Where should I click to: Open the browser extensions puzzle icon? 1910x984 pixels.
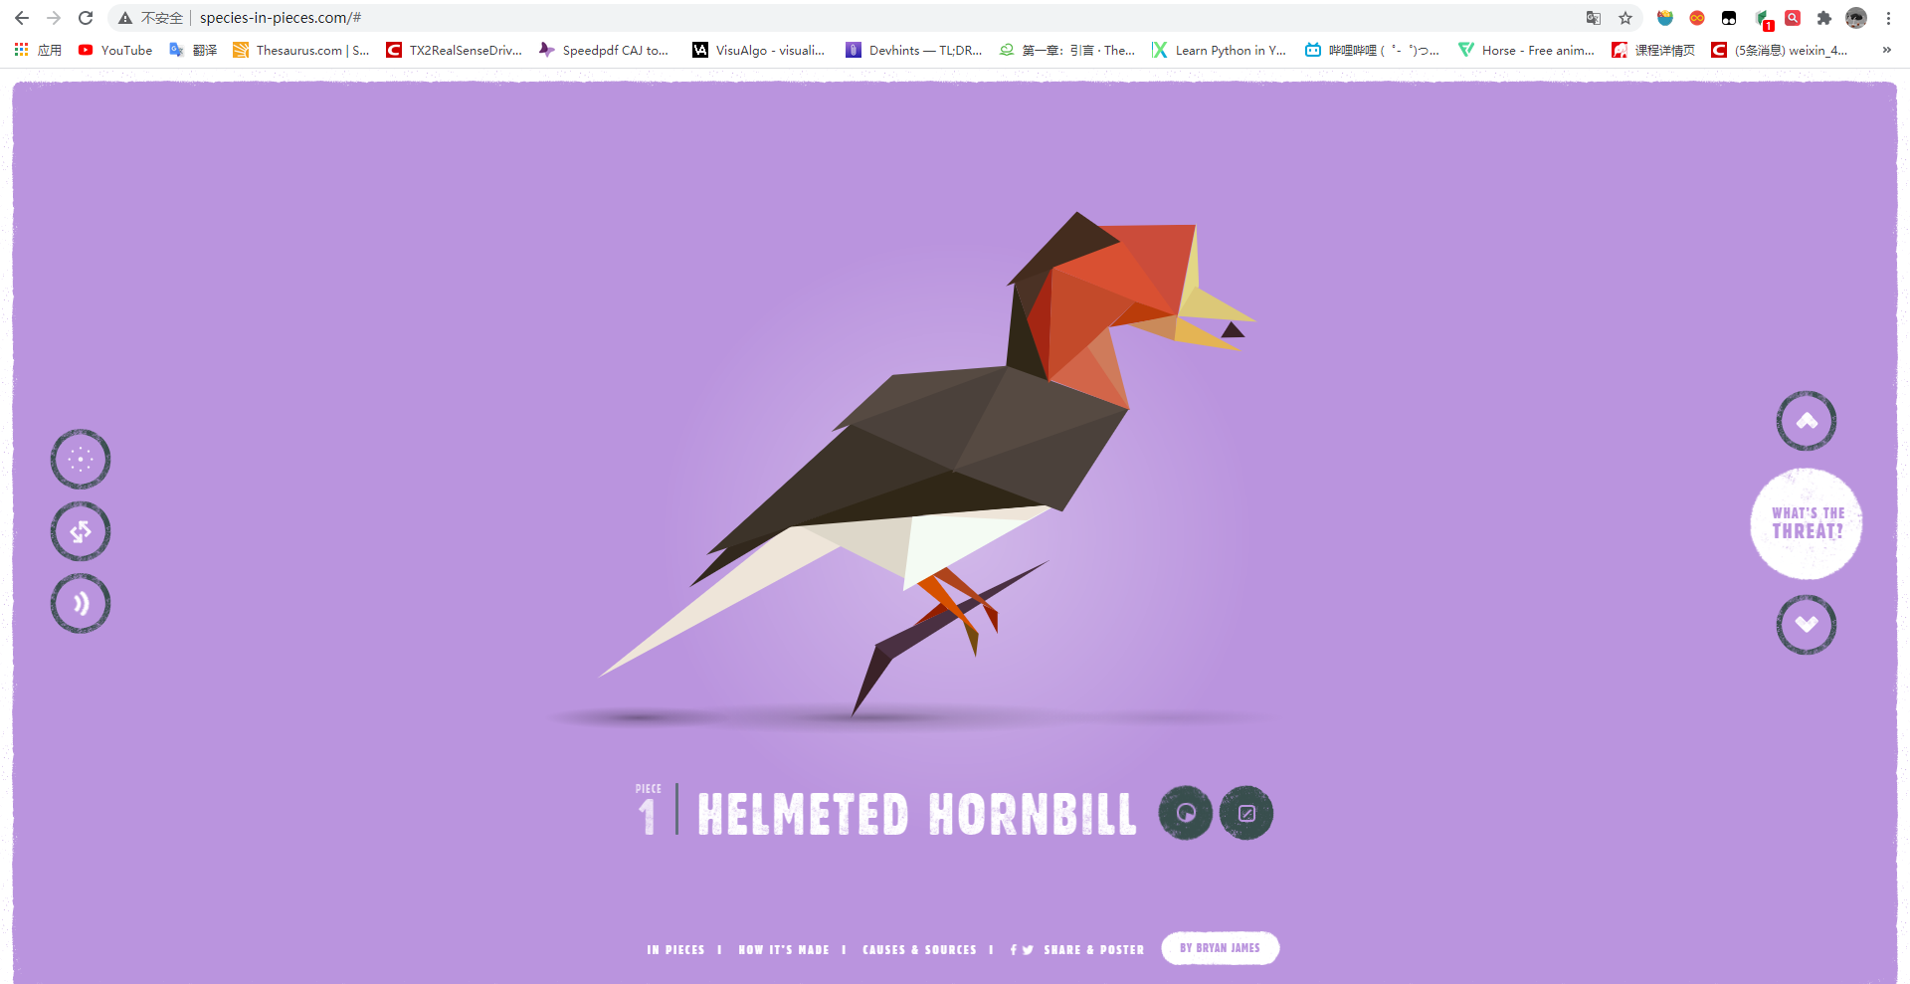[1824, 18]
